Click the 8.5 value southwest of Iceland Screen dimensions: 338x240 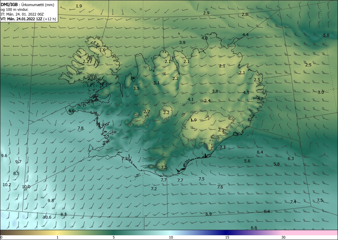tap(16, 173)
